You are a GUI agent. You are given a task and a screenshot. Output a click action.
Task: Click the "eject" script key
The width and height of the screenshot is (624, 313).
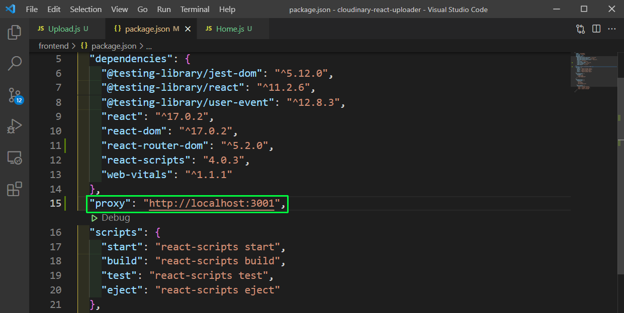pyautogui.click(x=122, y=290)
